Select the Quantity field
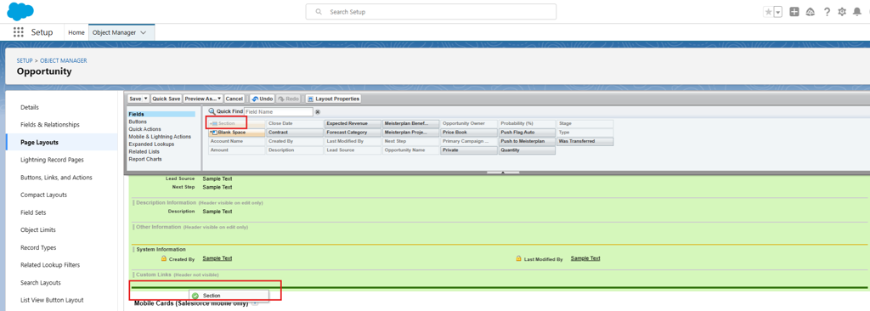 [527, 150]
